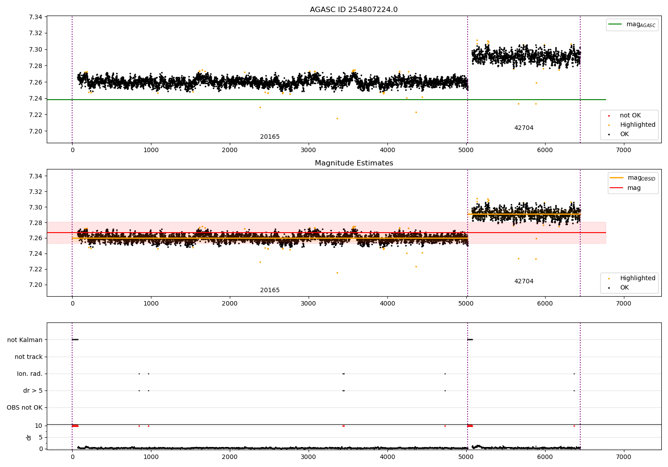Click the 4000 x-tick under the bottom plot
The height and width of the screenshot is (467, 668).
tap(387, 457)
